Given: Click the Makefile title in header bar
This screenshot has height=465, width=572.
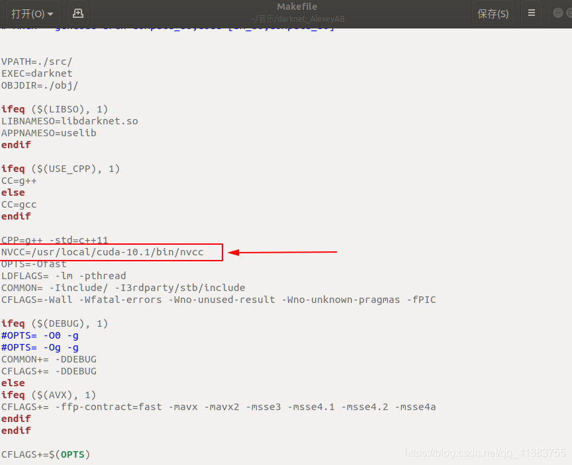Looking at the screenshot, I should (297, 7).
